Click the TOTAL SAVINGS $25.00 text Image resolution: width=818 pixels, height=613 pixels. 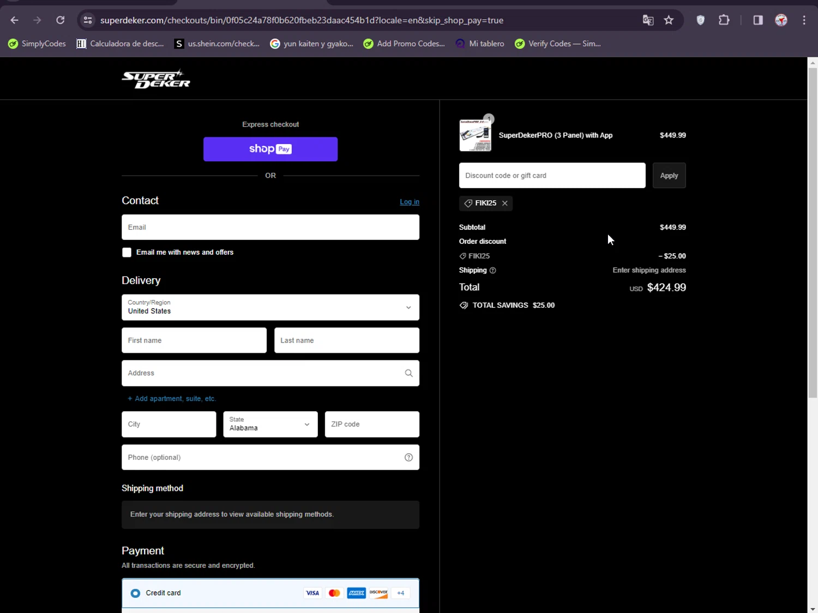click(513, 305)
